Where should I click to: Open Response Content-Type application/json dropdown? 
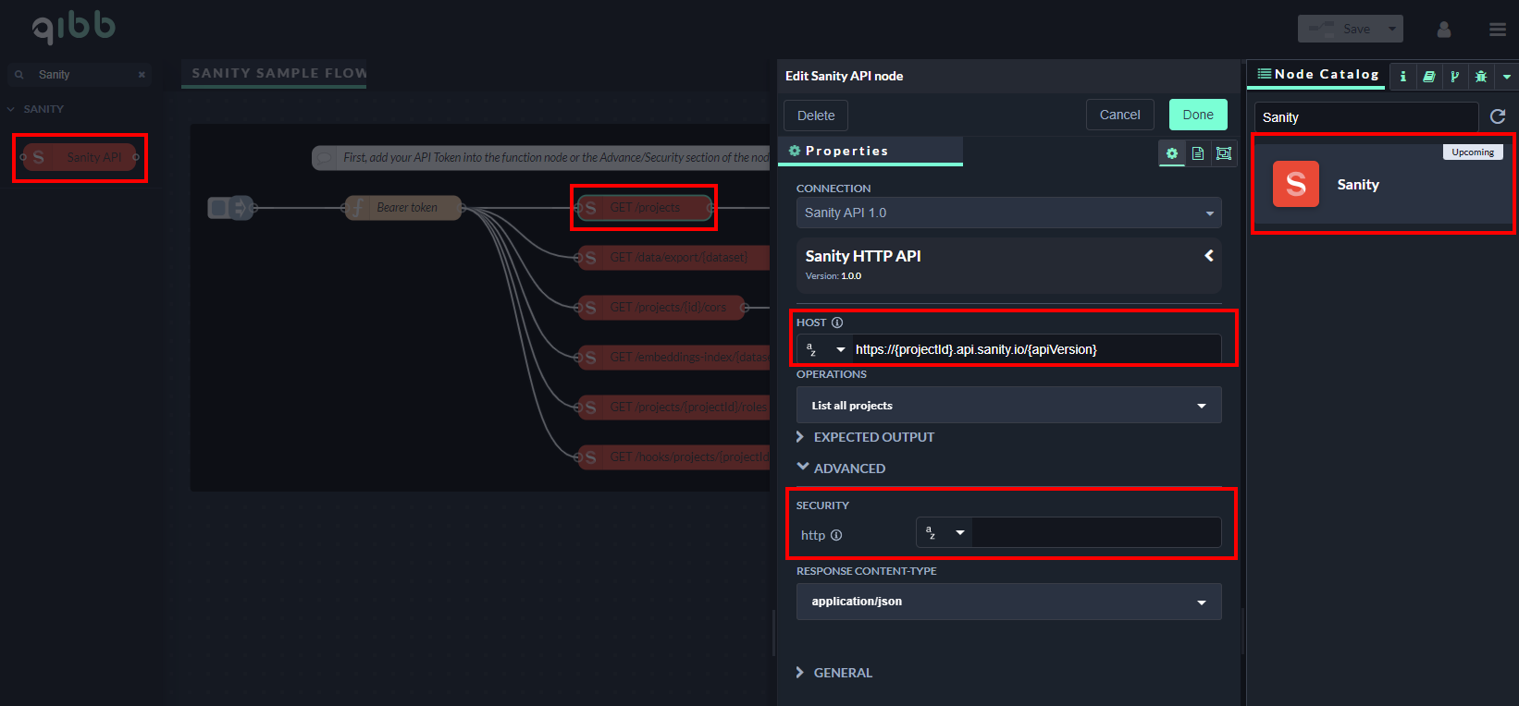click(1008, 602)
